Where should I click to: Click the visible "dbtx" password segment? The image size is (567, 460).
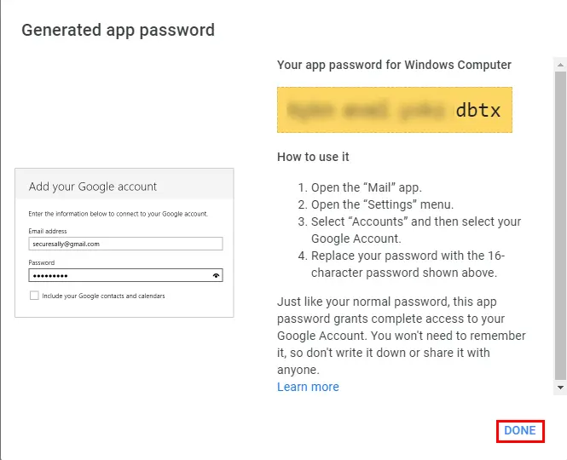(x=478, y=110)
